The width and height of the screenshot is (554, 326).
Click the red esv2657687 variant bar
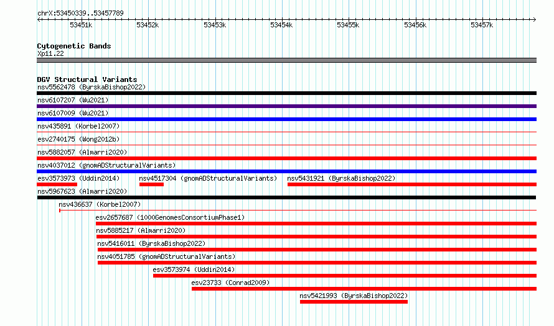(316, 224)
